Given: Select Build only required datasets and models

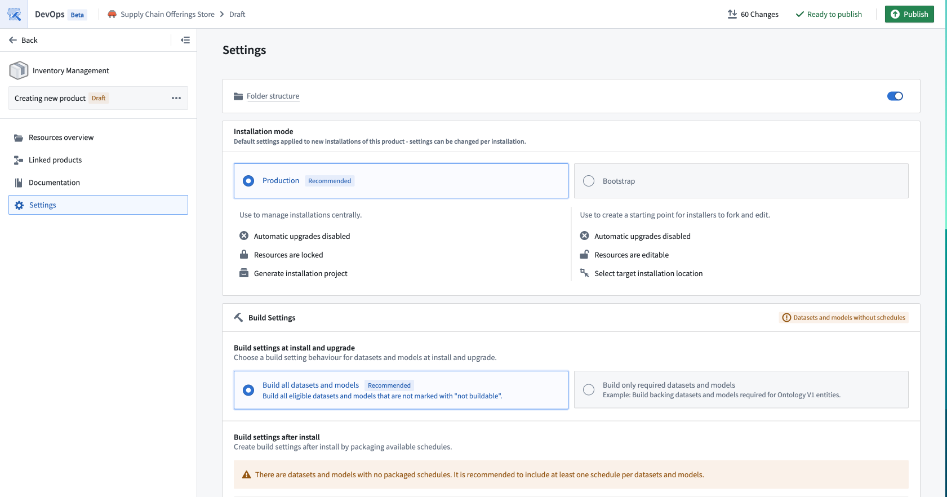Looking at the screenshot, I should tap(589, 390).
